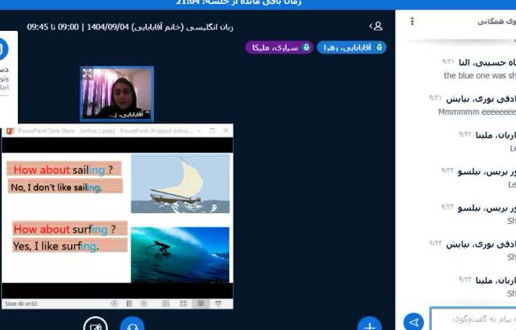Screen dimensions: 516x330
Task: Click the surfer picture on the slide
Action: coord(180,254)
